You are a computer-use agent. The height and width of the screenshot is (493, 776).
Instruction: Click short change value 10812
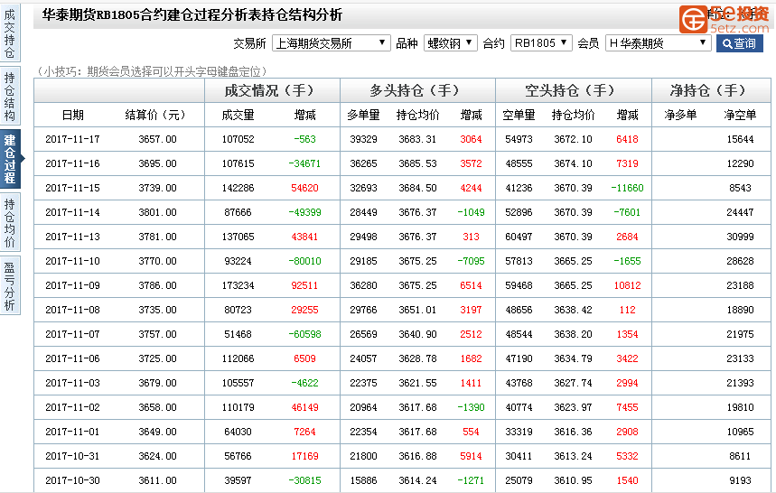[628, 286]
